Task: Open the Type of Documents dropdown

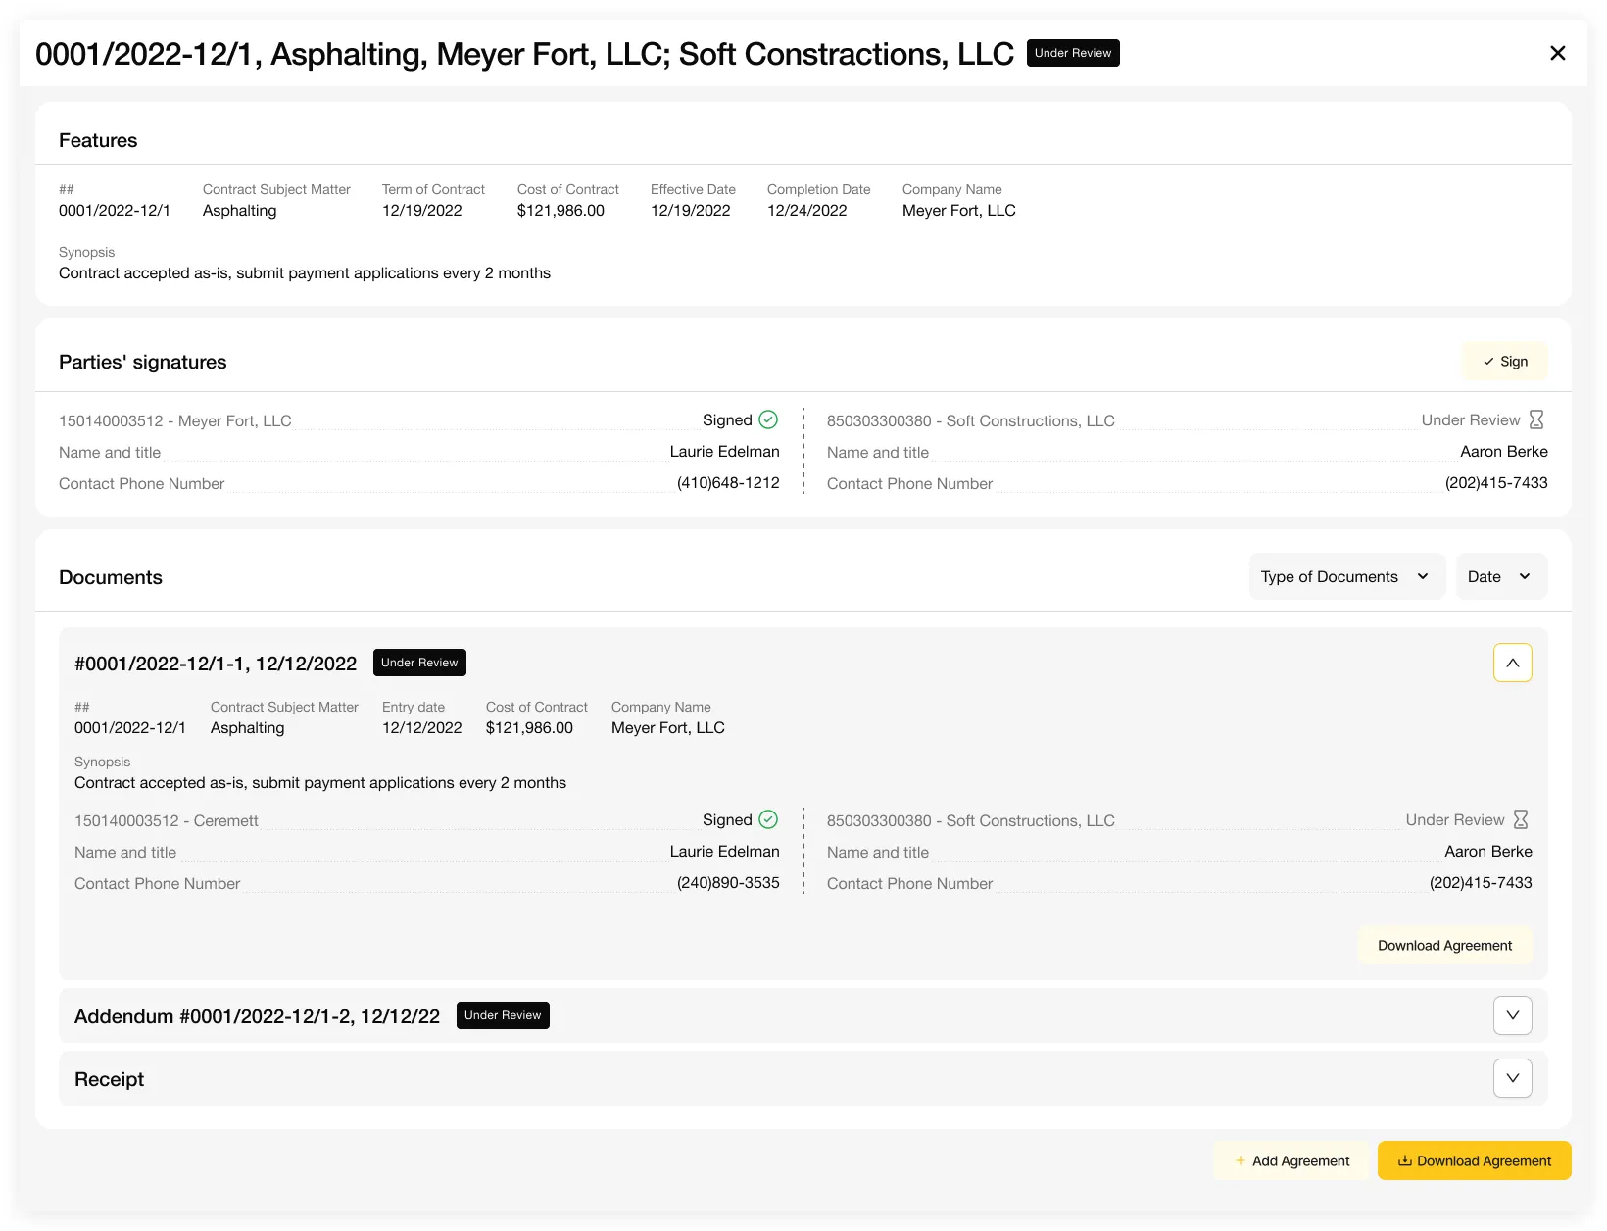Action: [1347, 576]
